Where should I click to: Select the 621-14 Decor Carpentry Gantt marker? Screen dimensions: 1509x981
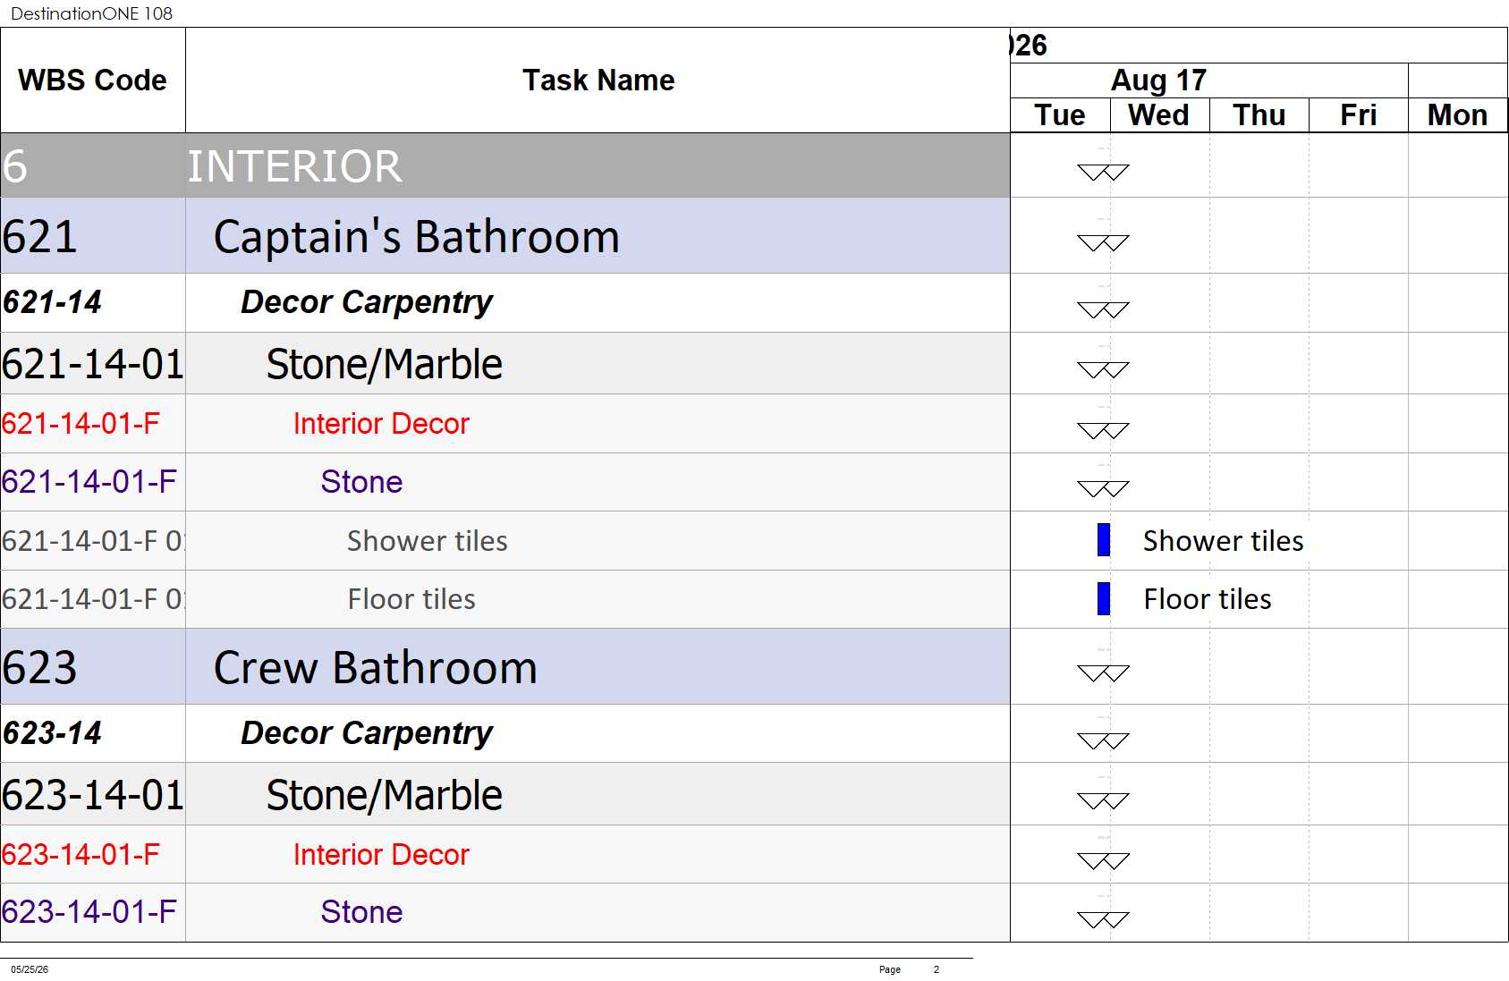(1103, 309)
